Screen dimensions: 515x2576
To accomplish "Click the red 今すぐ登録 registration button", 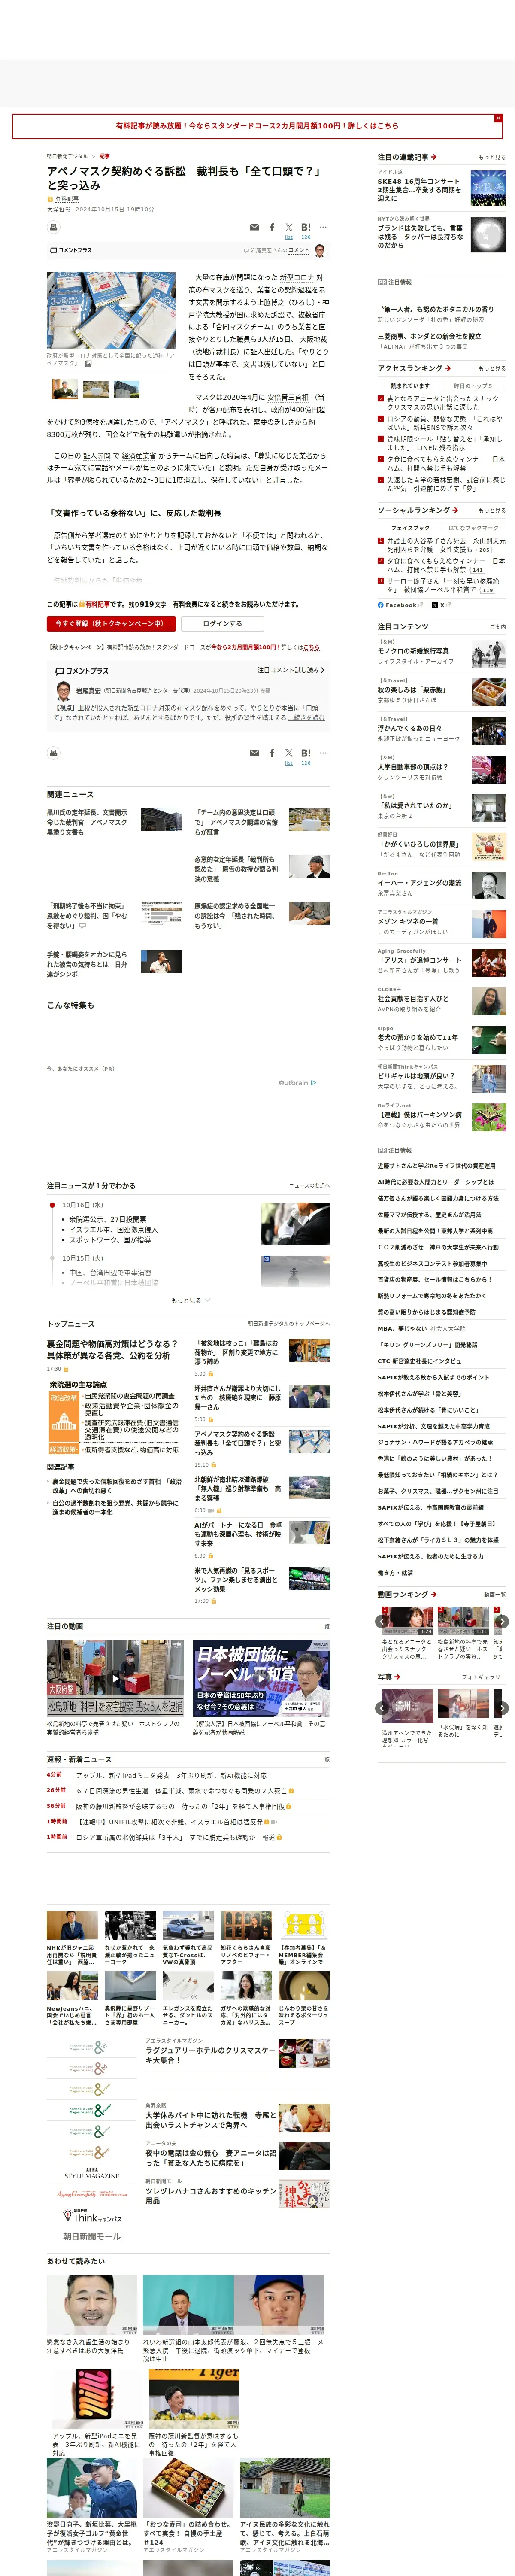I will 111,623.
